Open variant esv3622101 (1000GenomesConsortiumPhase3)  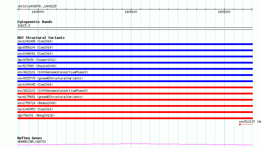click(x=53, y=72)
